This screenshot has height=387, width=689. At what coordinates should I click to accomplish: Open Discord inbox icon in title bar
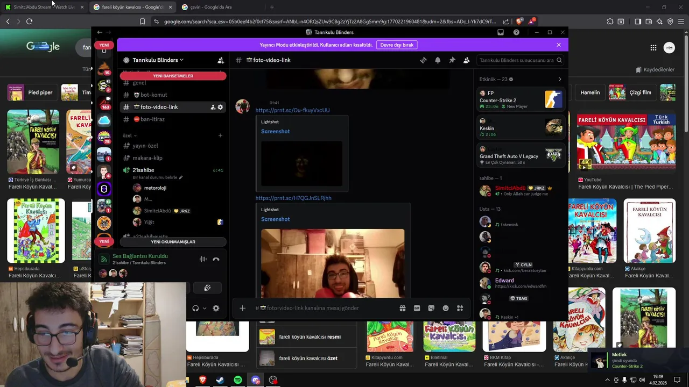(500, 32)
